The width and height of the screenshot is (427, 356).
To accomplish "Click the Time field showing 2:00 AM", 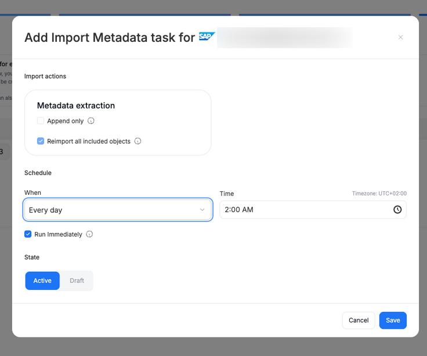I will 313,209.
